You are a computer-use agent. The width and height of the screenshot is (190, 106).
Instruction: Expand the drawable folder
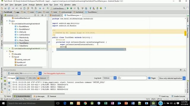coord(10,54)
